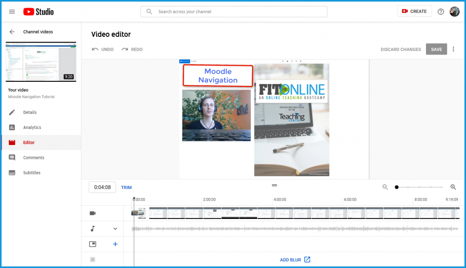Click the search magnifier icon
The width and height of the screenshot is (466, 268).
149,11
